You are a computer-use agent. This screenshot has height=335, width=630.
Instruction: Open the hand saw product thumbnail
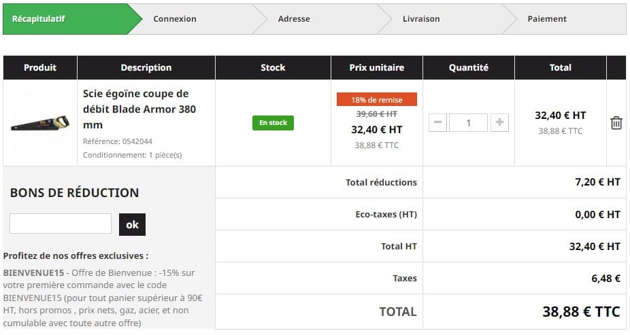tap(40, 124)
